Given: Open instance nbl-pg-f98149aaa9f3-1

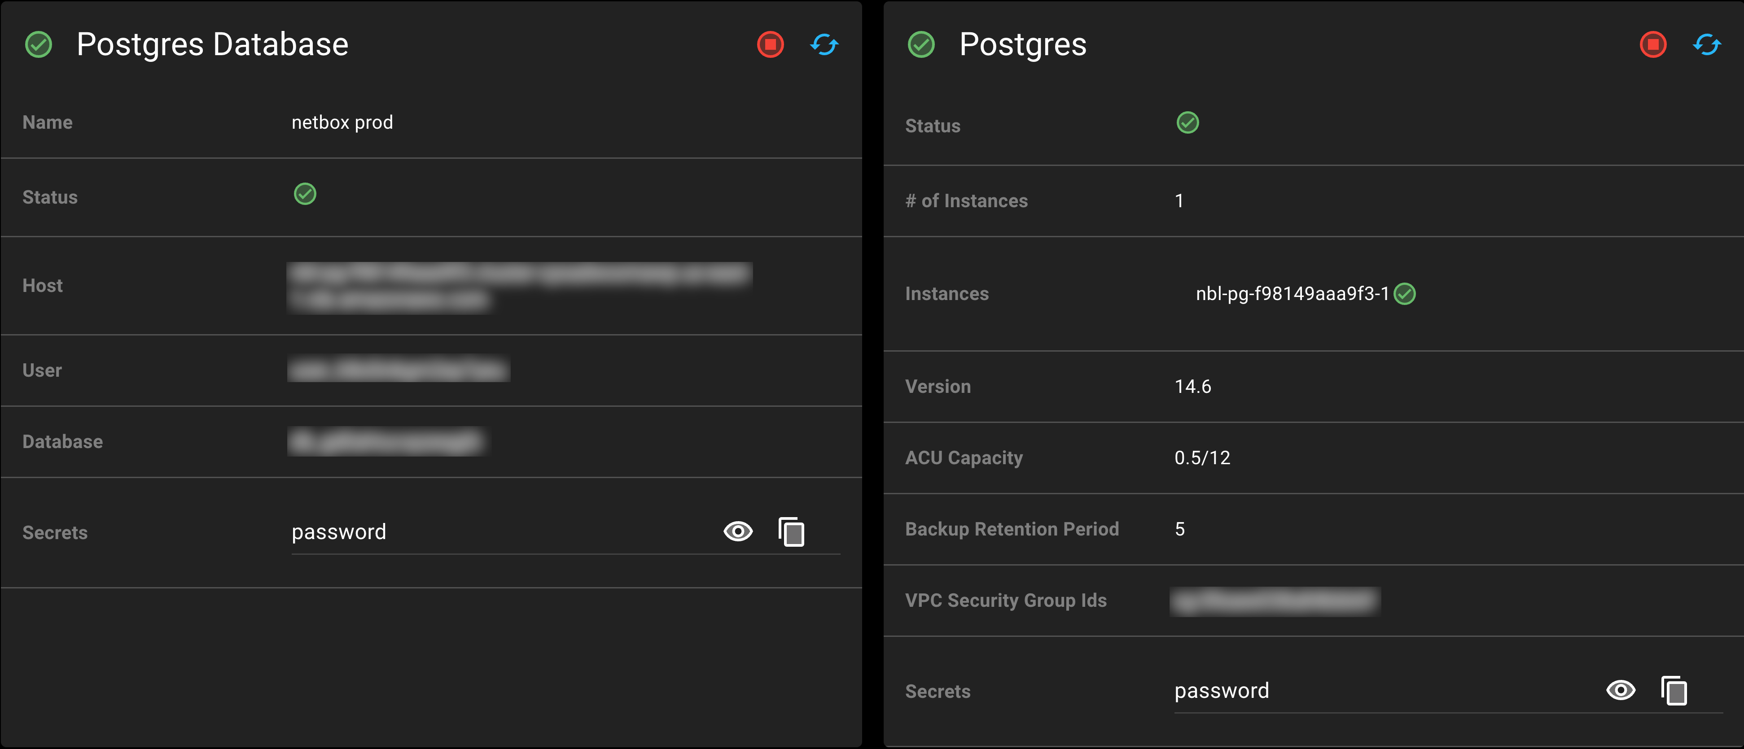Looking at the screenshot, I should [x=1291, y=294].
